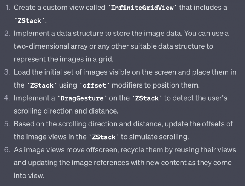Click the ZStack code in step one
This screenshot has width=245, height=186.
click(x=29, y=21)
